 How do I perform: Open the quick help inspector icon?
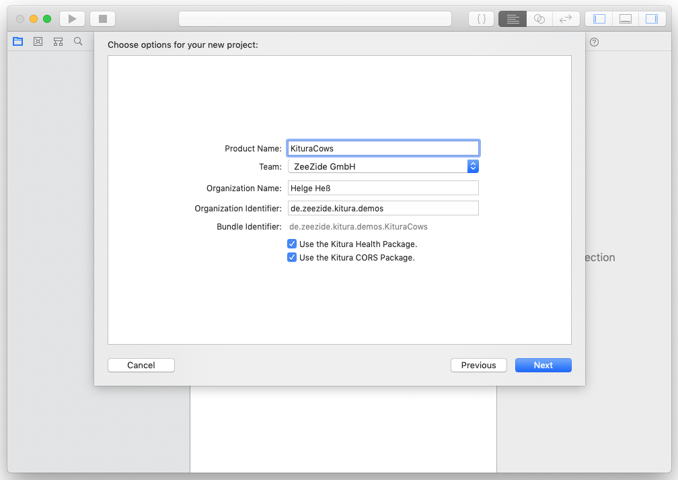pos(594,42)
